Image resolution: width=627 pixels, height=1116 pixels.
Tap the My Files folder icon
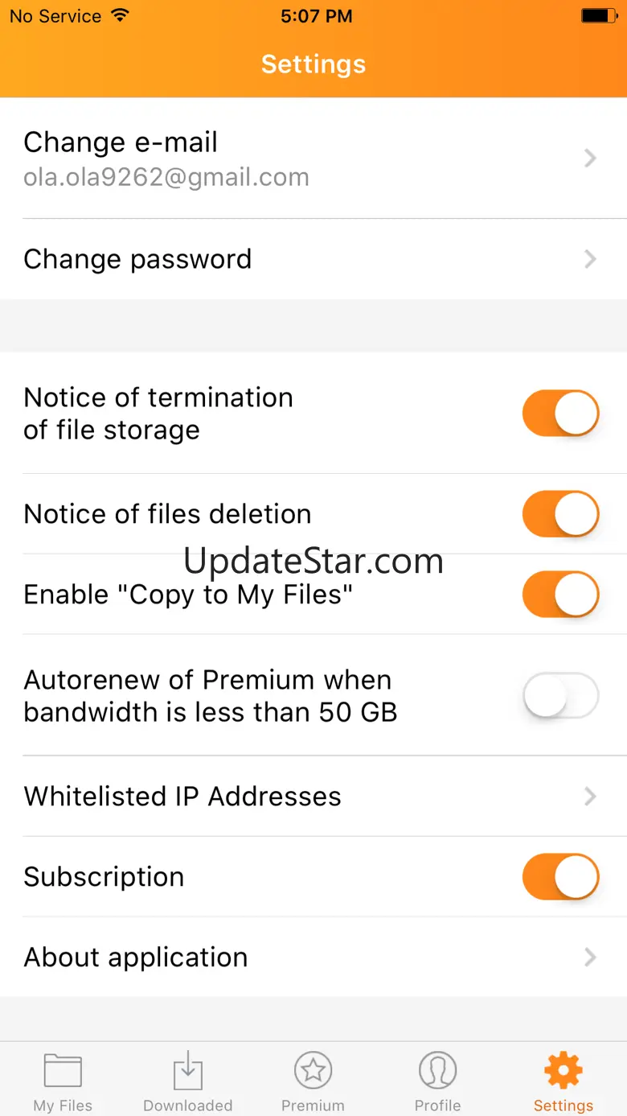(x=63, y=1071)
